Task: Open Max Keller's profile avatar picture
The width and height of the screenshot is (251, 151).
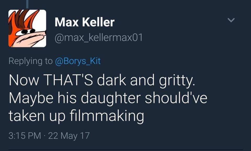Action: [x=27, y=28]
